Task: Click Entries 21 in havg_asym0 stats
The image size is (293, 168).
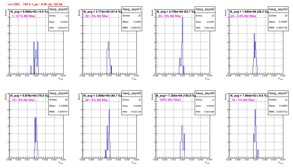Action: coord(59,16)
